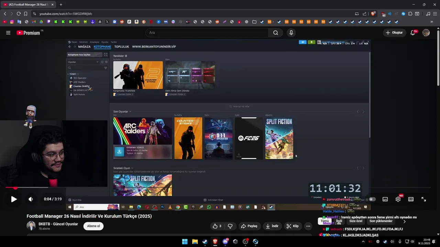Click the YouTube search magnifier button
440x247 pixels.
pos(276,33)
